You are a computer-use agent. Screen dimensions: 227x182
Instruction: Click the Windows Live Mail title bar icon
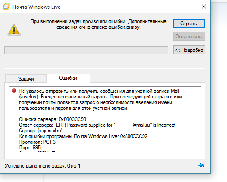pyautogui.click(x=7, y=7)
